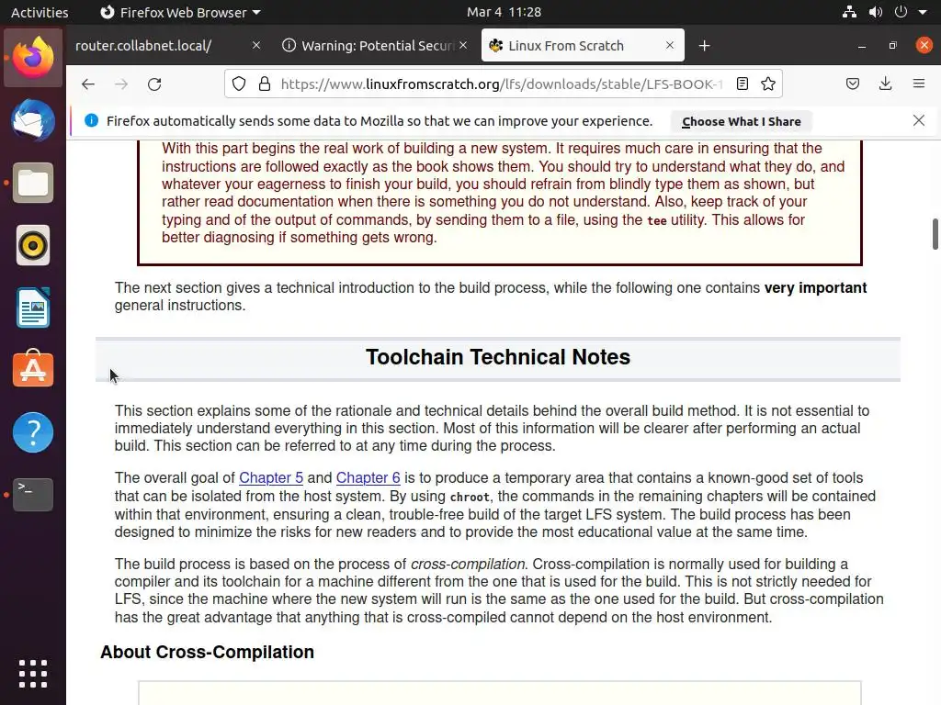Click the Toolchain Technical Notes heading

point(498,357)
